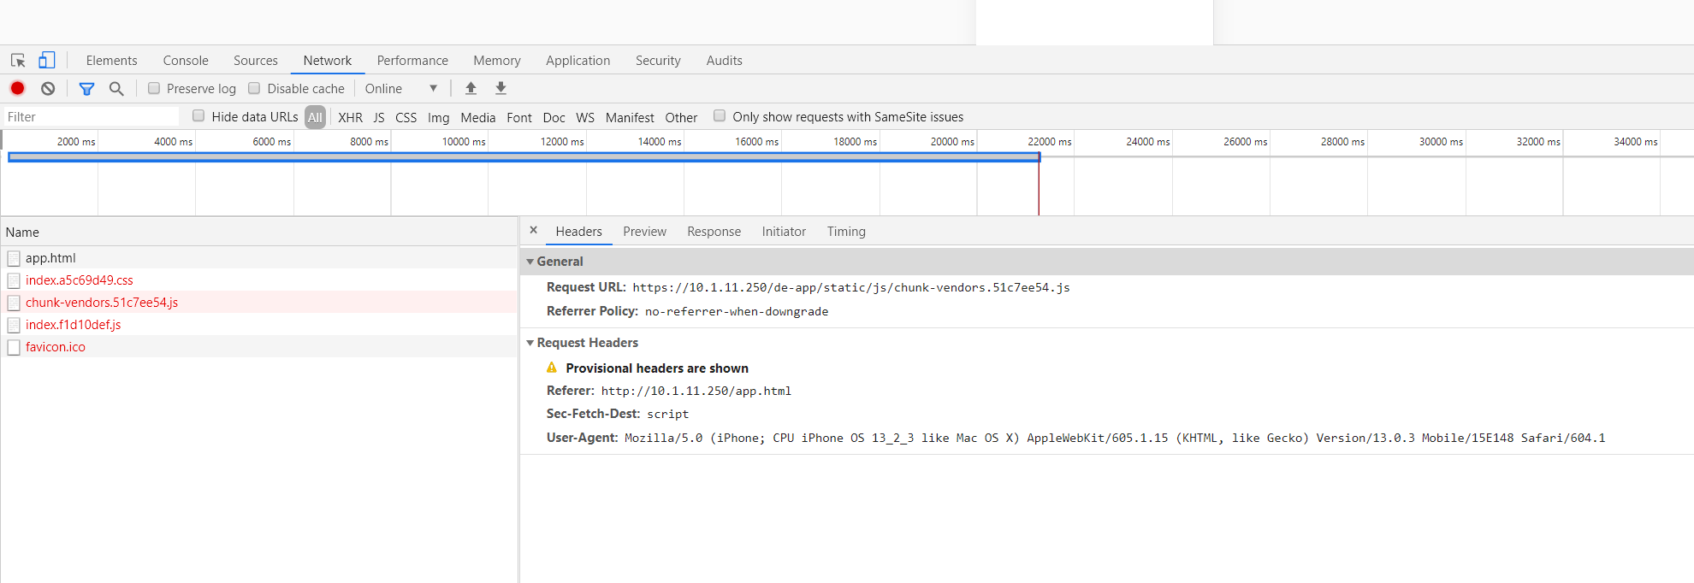The height and width of the screenshot is (583, 1694).
Task: Open the Application tab
Action: point(578,61)
